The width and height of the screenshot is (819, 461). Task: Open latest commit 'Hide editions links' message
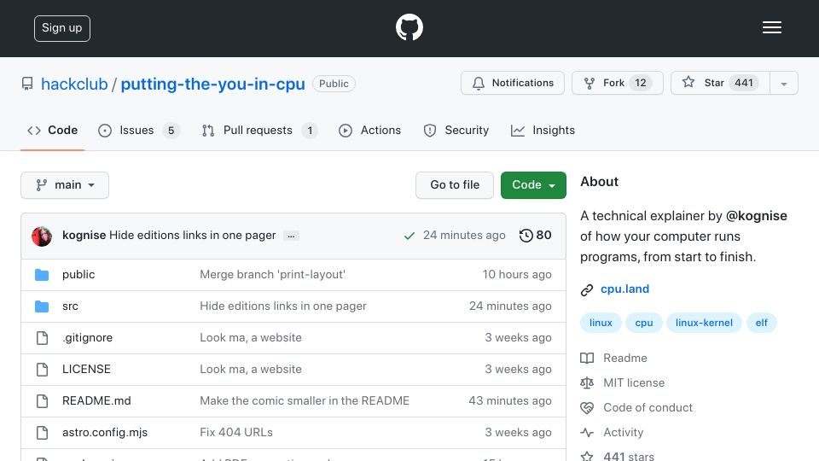tap(192, 236)
